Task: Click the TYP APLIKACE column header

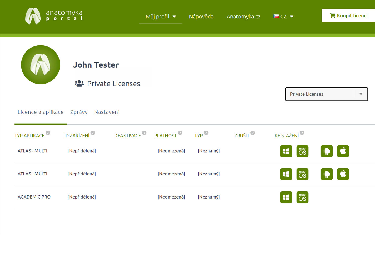Action: click(29, 136)
